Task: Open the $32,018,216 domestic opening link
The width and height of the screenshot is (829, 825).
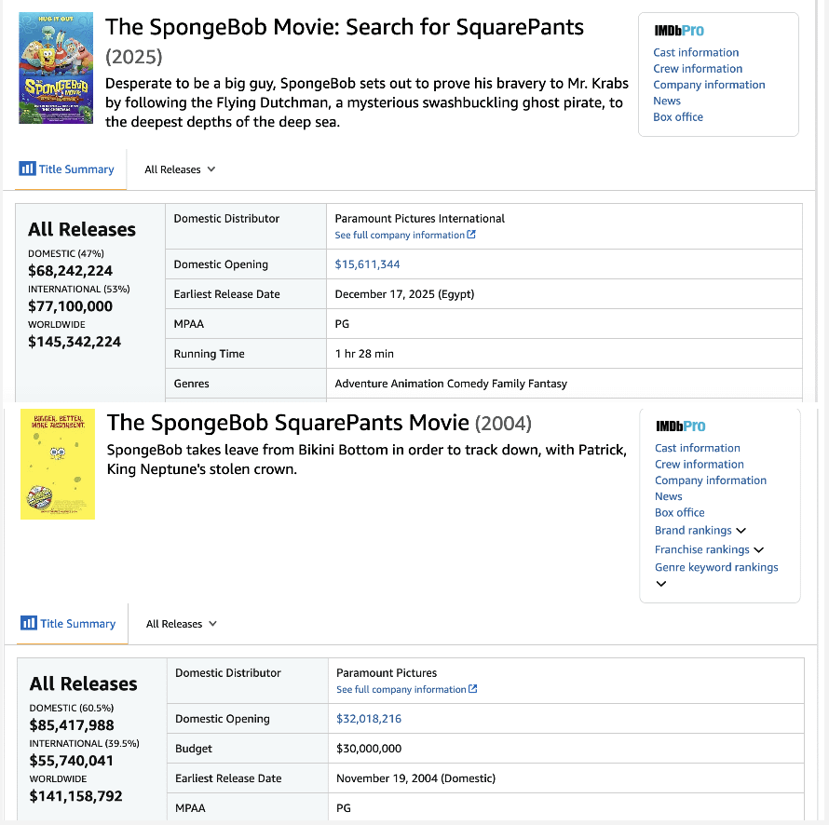Action: 369,719
